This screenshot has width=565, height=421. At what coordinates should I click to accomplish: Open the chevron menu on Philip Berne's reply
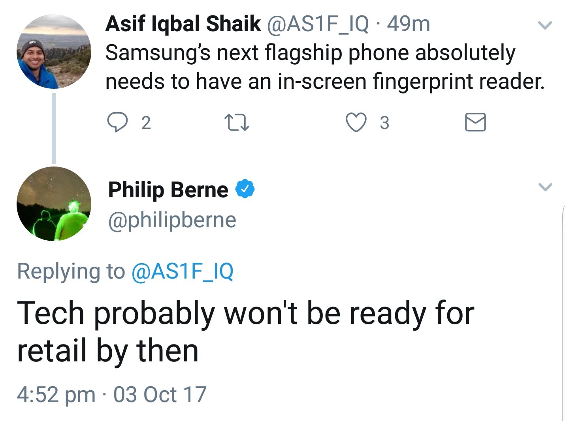coord(545,187)
